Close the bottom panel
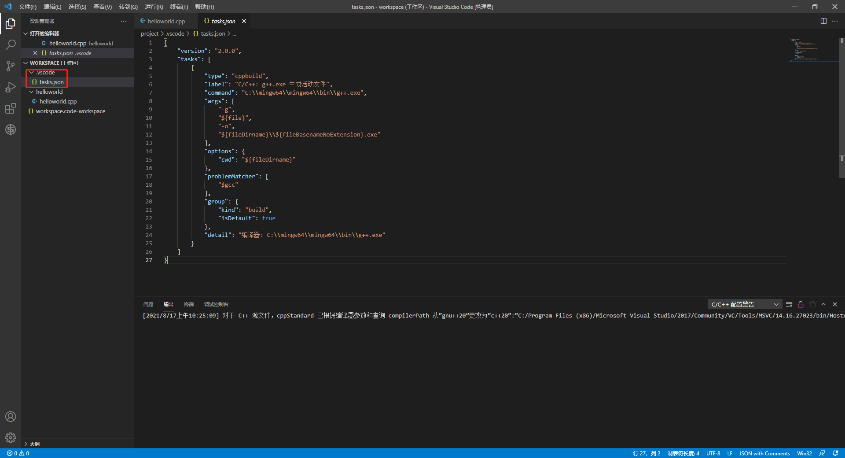This screenshot has width=845, height=458. pos(835,304)
